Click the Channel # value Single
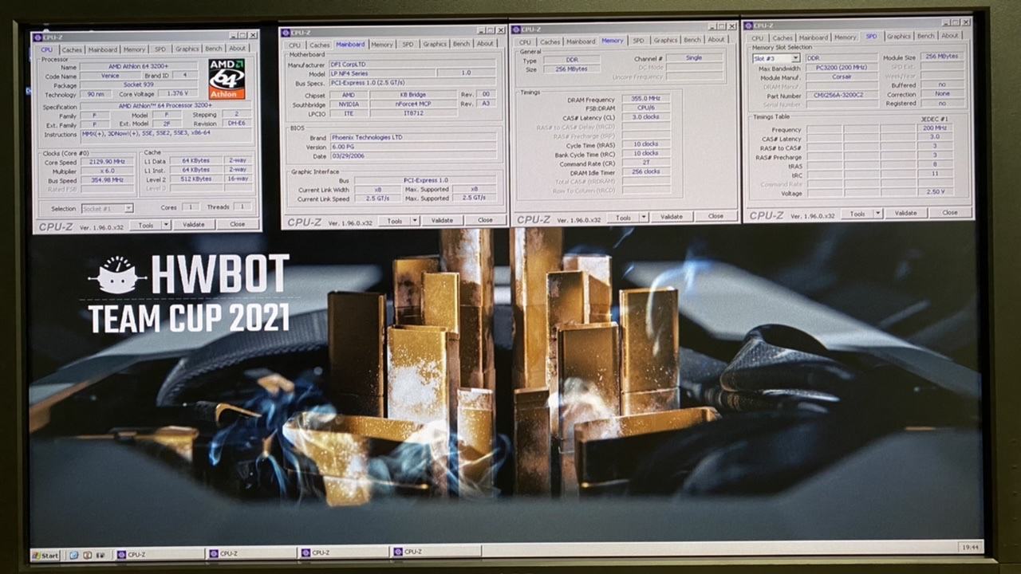This screenshot has width=1021, height=574. pos(694,58)
